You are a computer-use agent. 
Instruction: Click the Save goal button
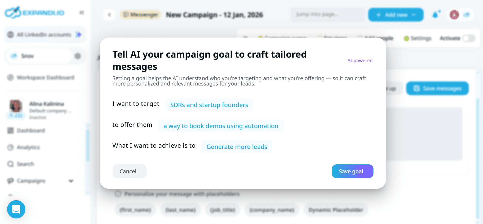tap(352, 171)
